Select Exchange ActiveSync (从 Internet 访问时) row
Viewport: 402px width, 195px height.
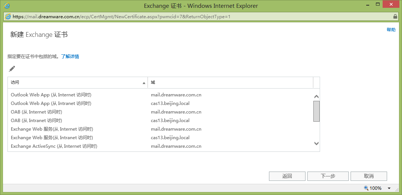pyautogui.click(x=161, y=146)
